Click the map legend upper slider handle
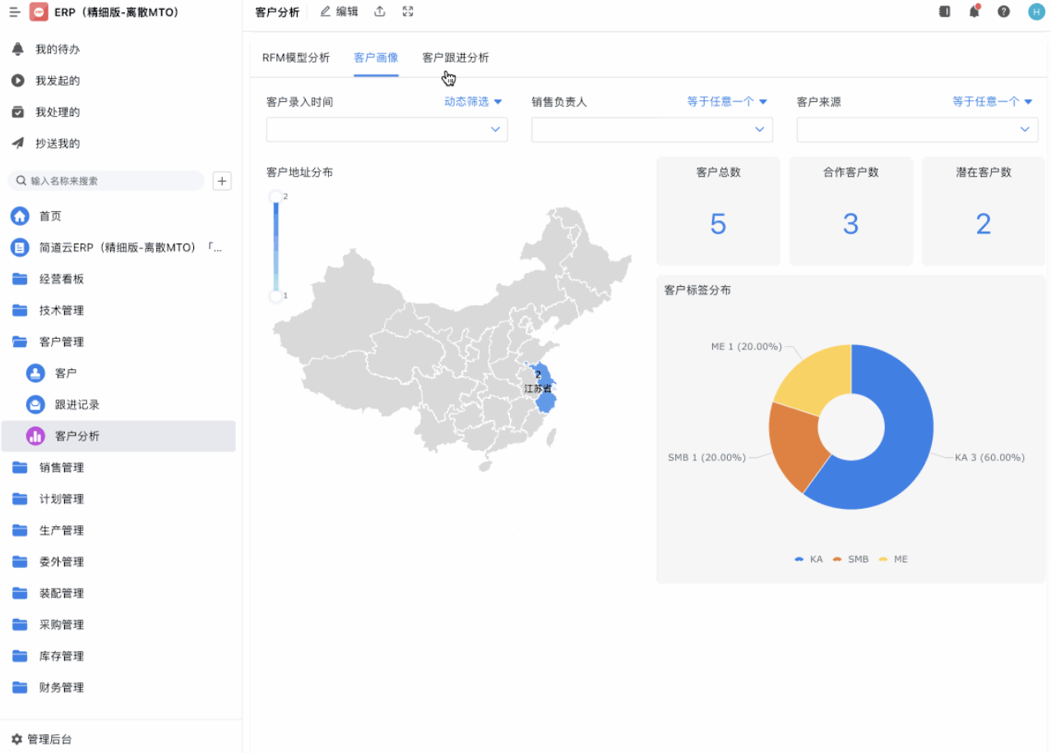 coord(276,196)
